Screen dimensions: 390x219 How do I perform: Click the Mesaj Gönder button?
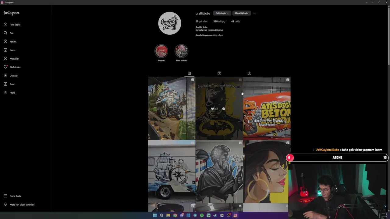click(241, 13)
